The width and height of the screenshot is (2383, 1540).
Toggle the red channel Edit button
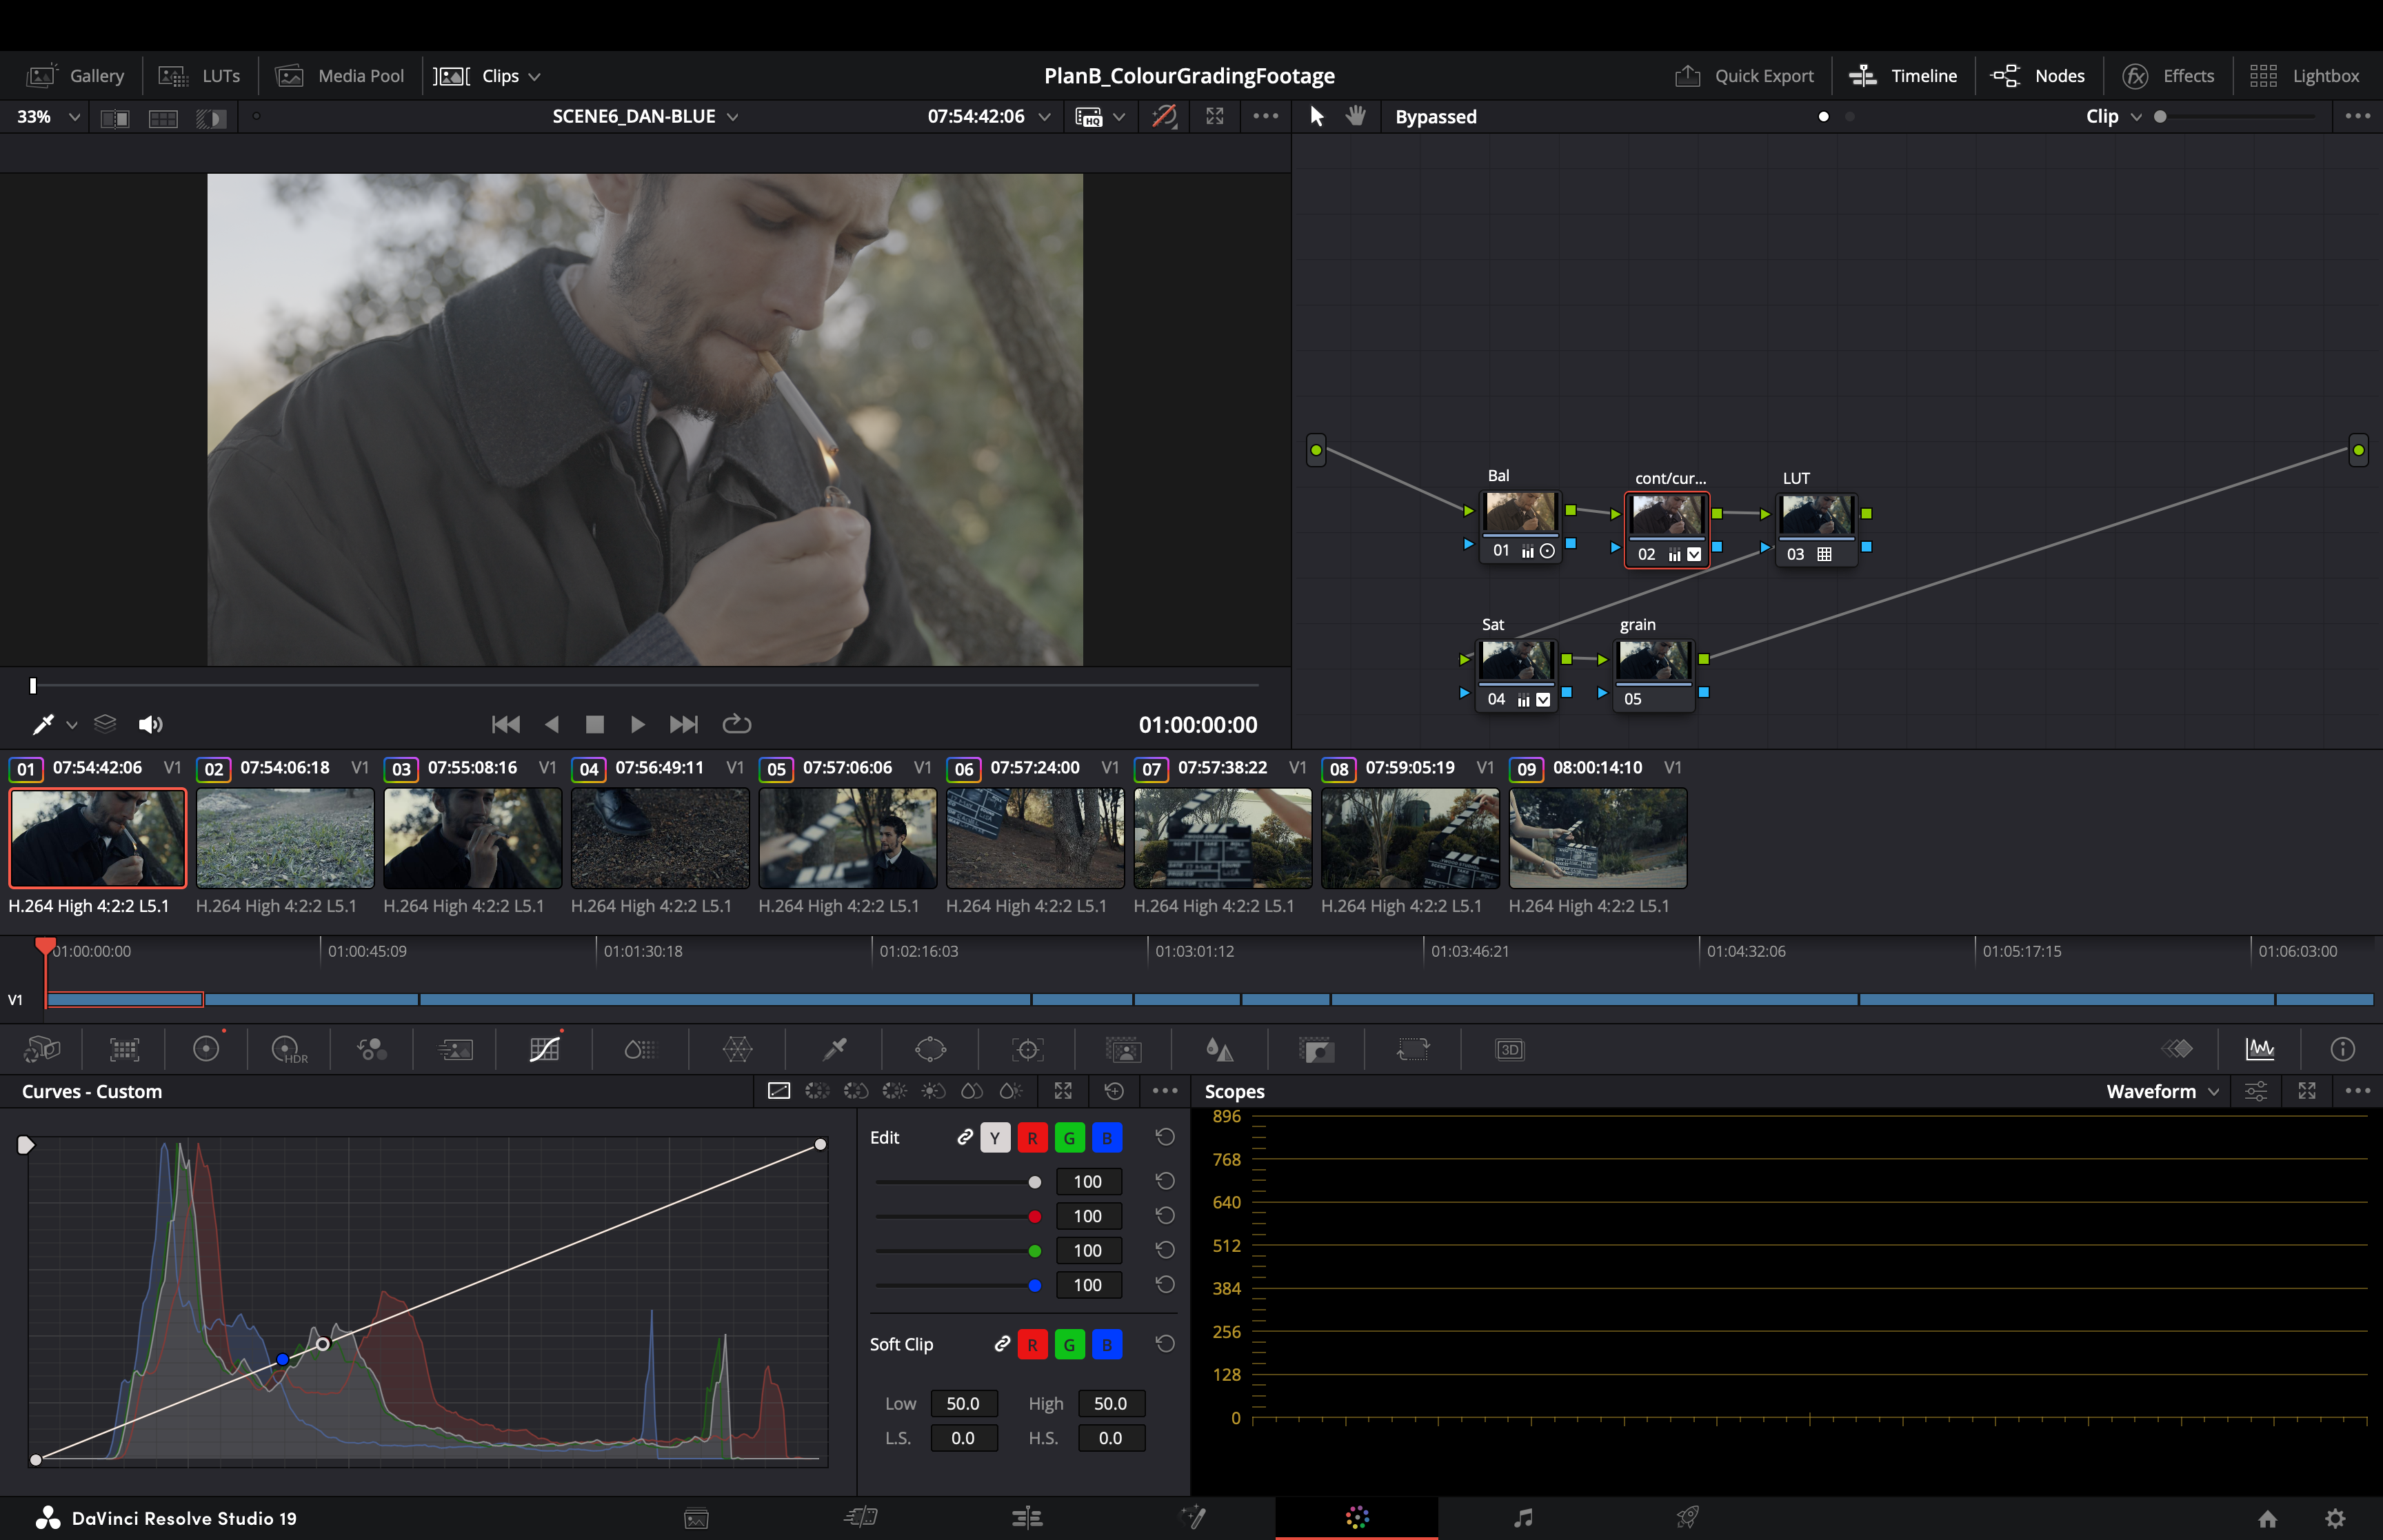click(1032, 1138)
